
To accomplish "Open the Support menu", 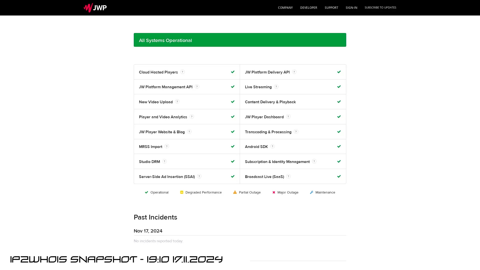I will pyautogui.click(x=331, y=8).
